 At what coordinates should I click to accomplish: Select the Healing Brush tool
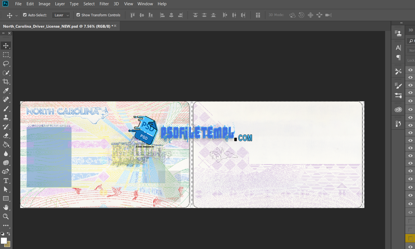click(x=6, y=100)
